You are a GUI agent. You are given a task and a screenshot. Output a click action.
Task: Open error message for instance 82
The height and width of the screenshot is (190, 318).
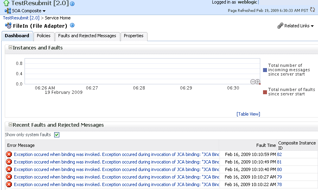[116, 154]
